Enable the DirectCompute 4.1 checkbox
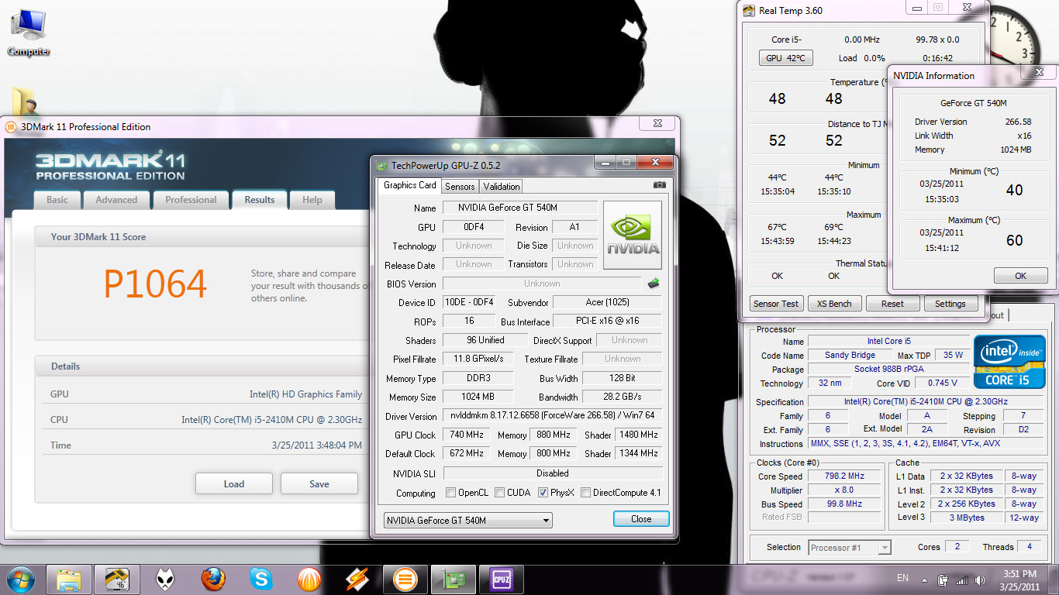The height and width of the screenshot is (595, 1059). click(586, 493)
